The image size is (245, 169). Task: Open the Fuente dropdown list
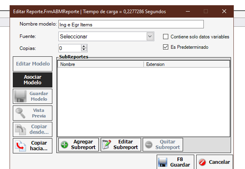click(150, 37)
